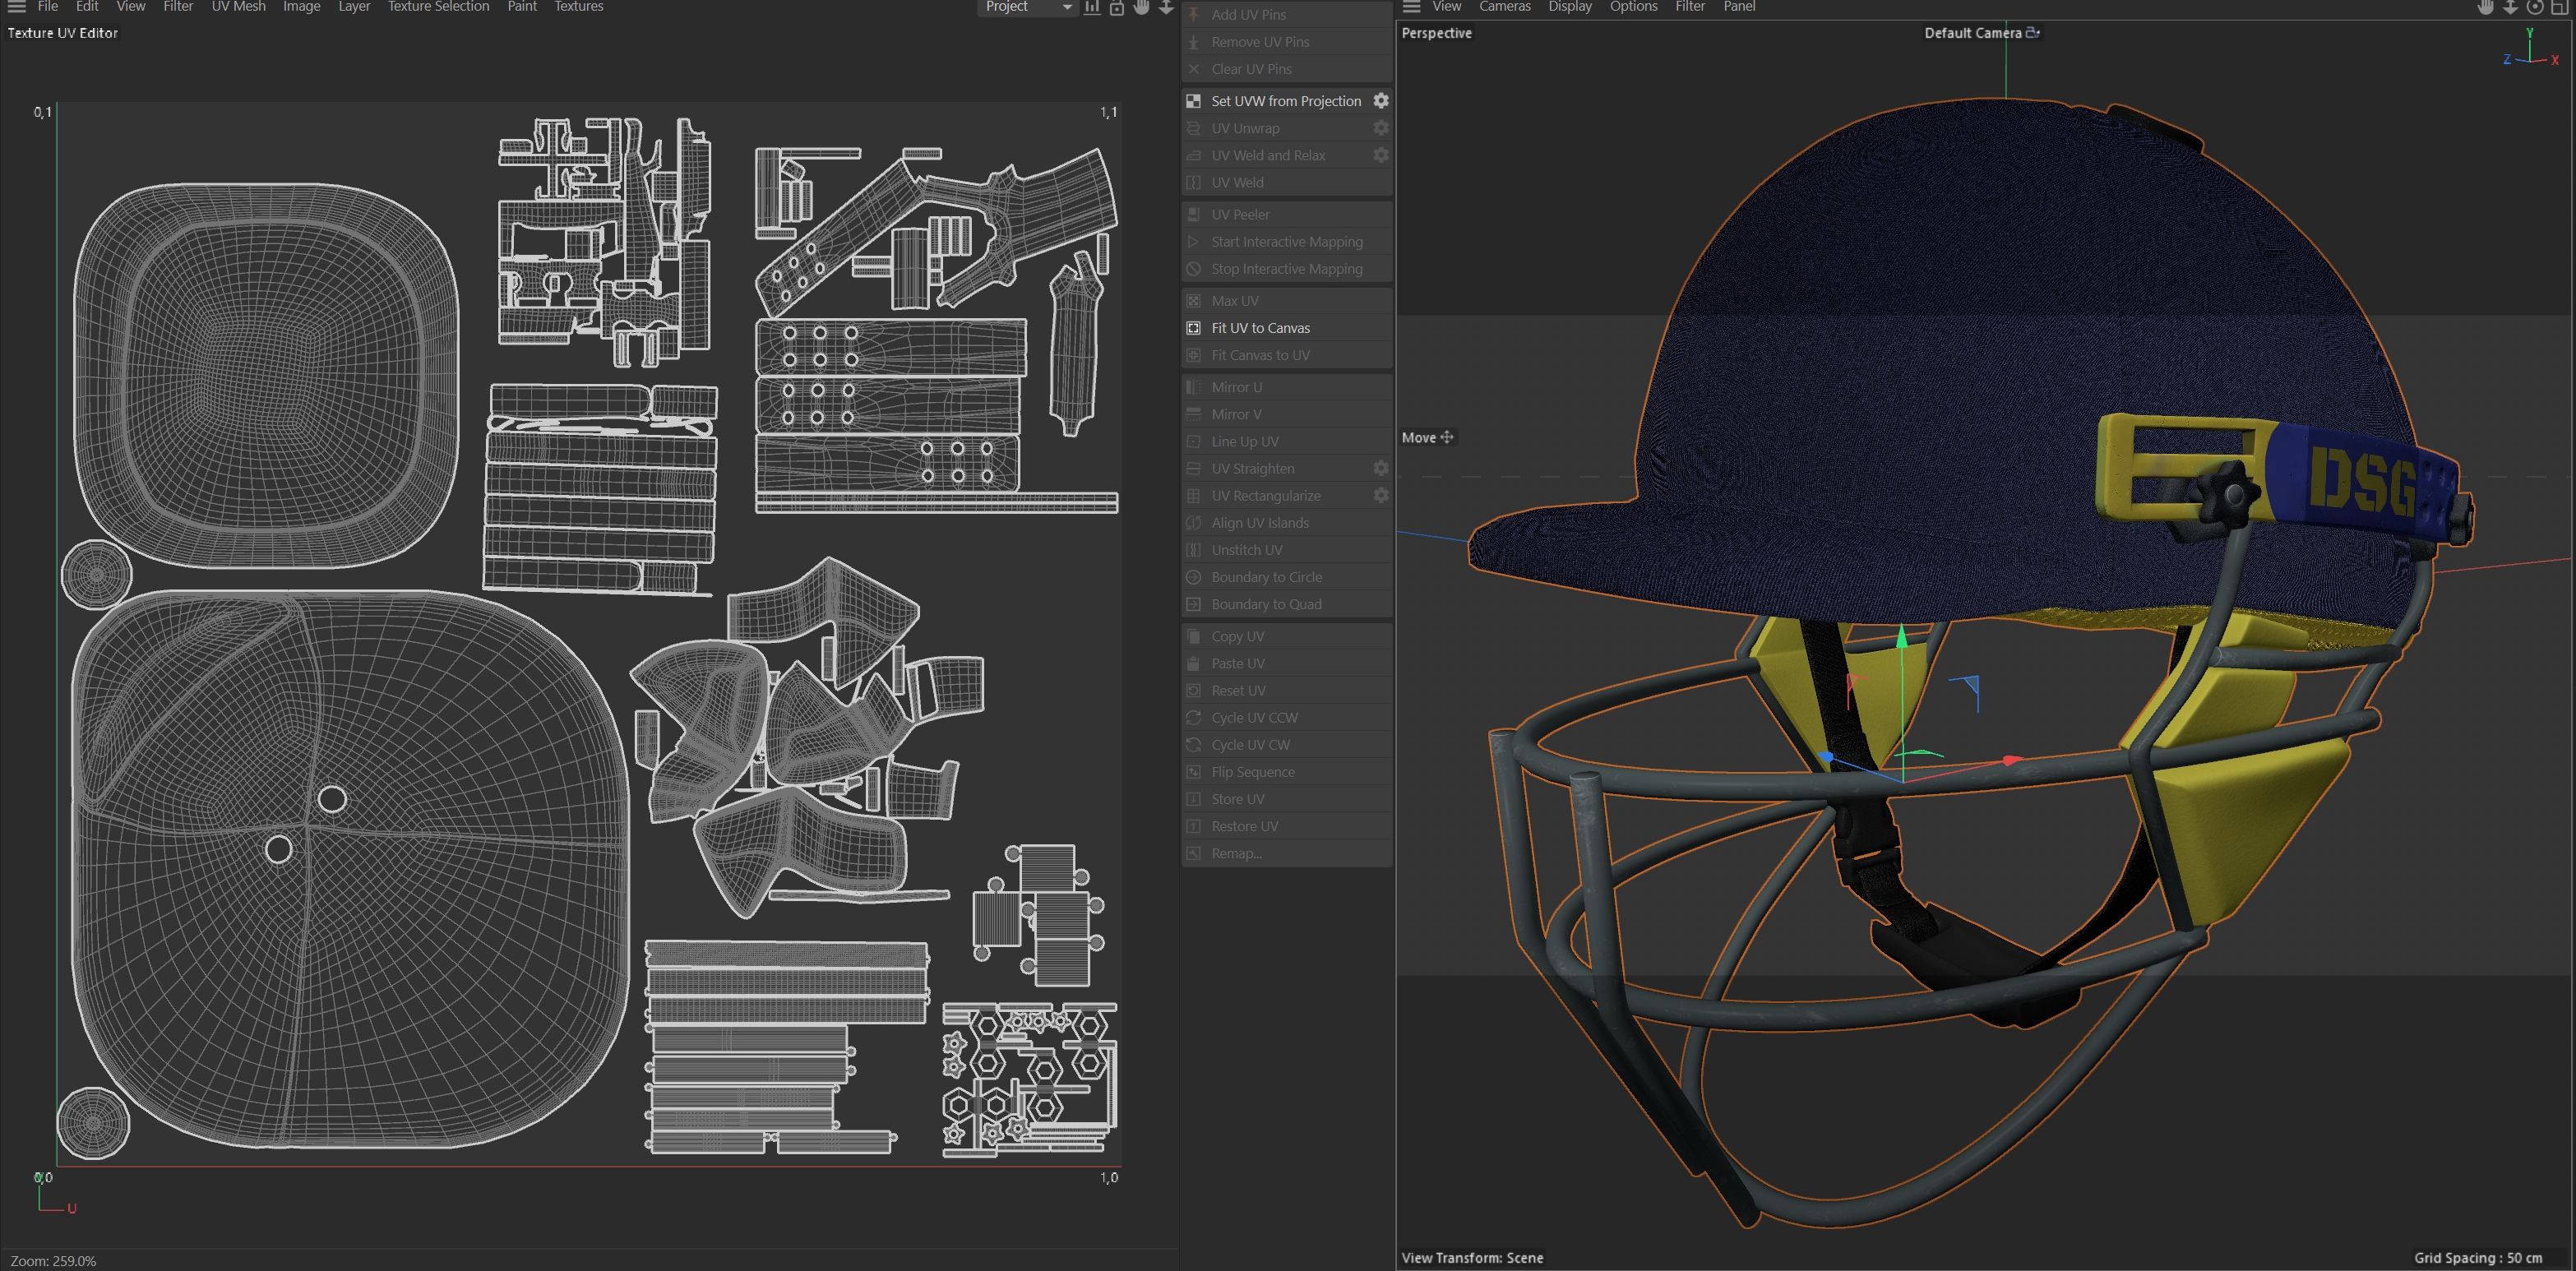
Task: Click the Fit UV to Canvas icon
Action: [1193, 328]
